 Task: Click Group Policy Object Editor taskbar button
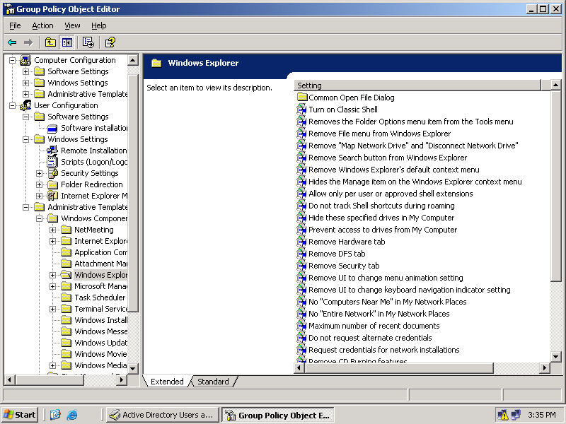coord(278,416)
